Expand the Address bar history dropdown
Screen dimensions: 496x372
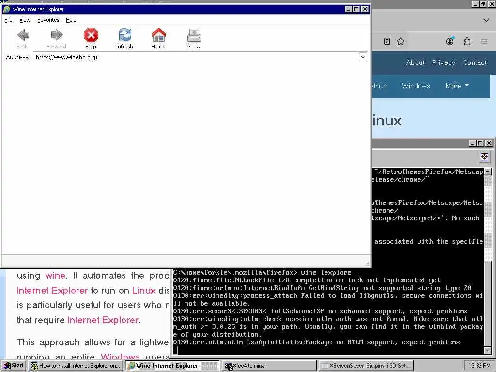[x=363, y=57]
